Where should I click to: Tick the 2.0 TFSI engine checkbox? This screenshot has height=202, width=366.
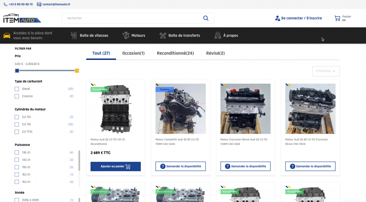tap(17, 132)
